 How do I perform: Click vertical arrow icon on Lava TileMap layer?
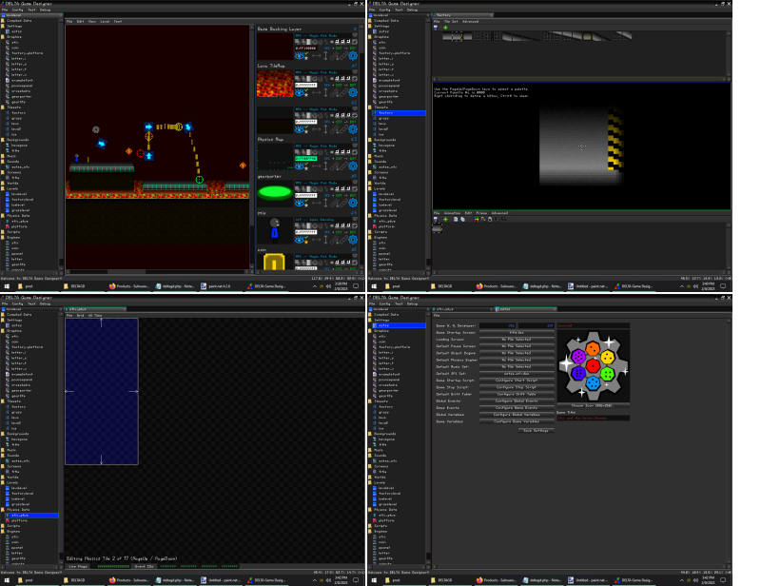(x=325, y=92)
